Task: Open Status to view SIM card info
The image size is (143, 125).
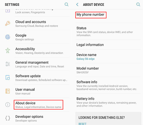Action: pos(108,31)
